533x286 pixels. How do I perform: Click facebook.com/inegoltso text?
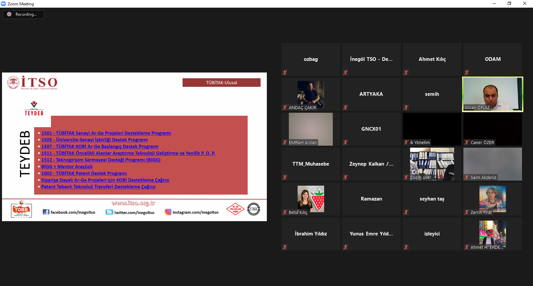pyautogui.click(x=73, y=212)
